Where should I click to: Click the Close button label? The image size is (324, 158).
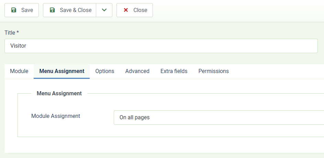pyautogui.click(x=140, y=10)
